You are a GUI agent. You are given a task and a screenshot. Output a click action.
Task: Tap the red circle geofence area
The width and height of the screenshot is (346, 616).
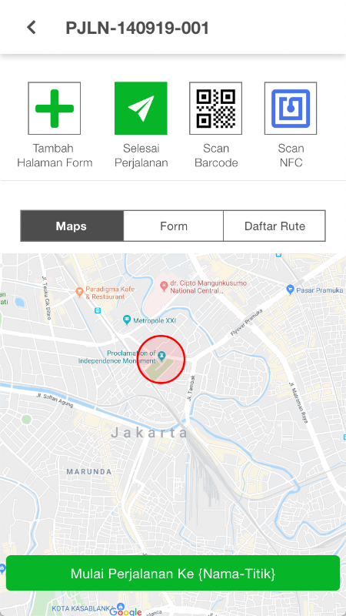[161, 359]
